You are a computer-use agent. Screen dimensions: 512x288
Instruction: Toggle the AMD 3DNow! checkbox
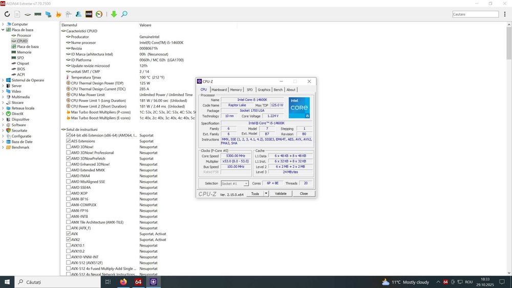[68, 147]
